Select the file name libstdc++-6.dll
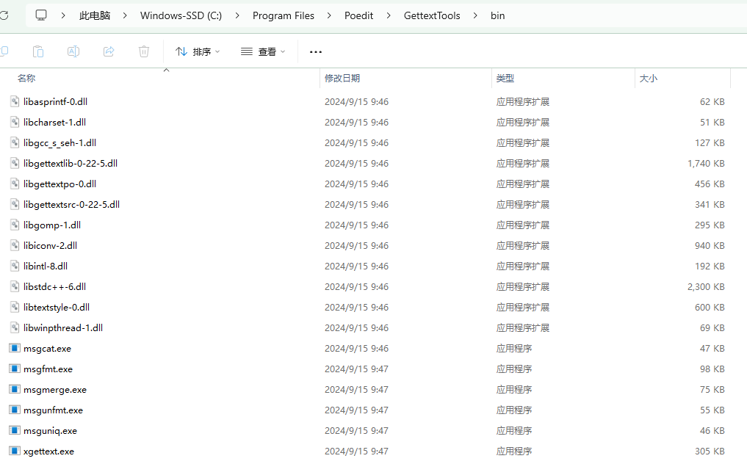The height and width of the screenshot is (475, 747). 55,286
